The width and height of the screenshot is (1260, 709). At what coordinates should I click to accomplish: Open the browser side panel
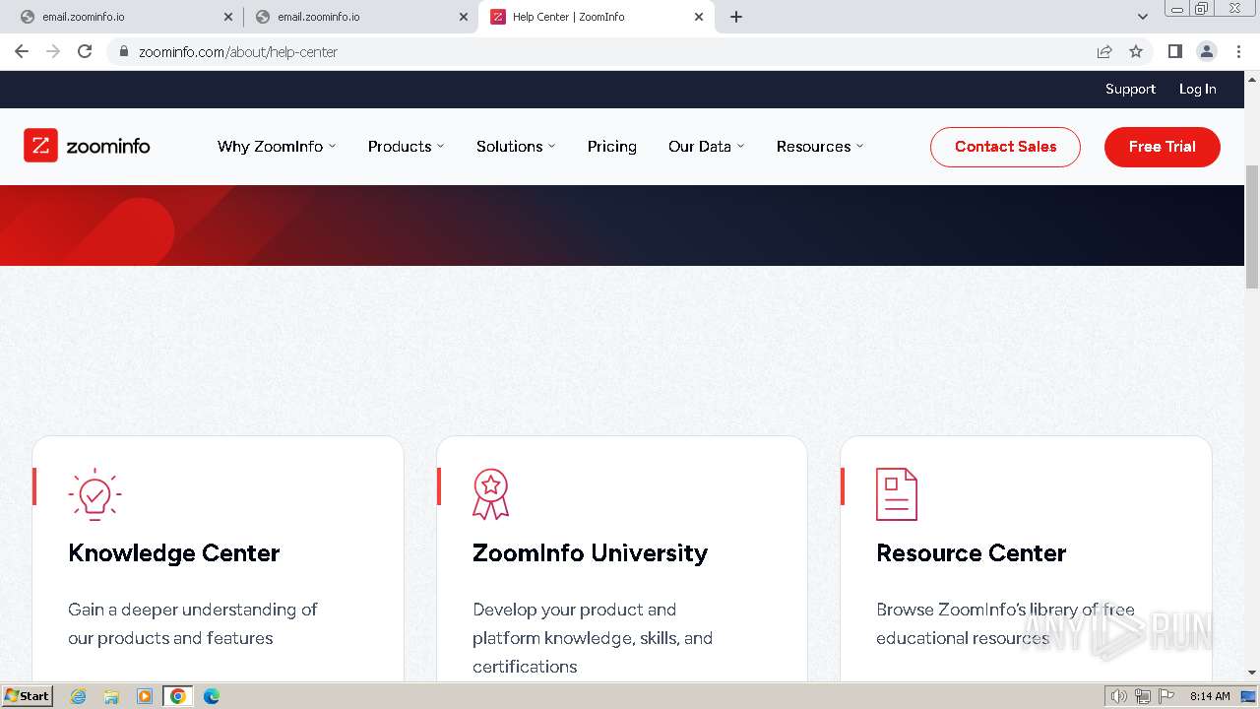tap(1174, 51)
